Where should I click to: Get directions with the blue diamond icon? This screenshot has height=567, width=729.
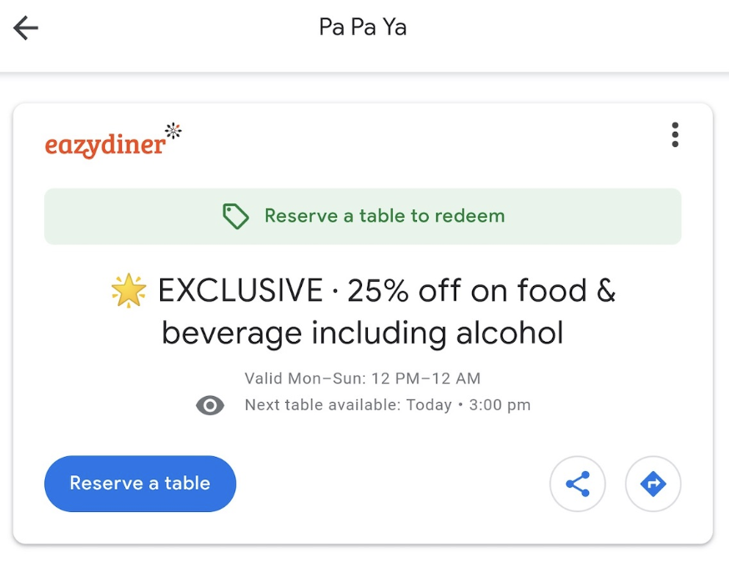tap(653, 484)
